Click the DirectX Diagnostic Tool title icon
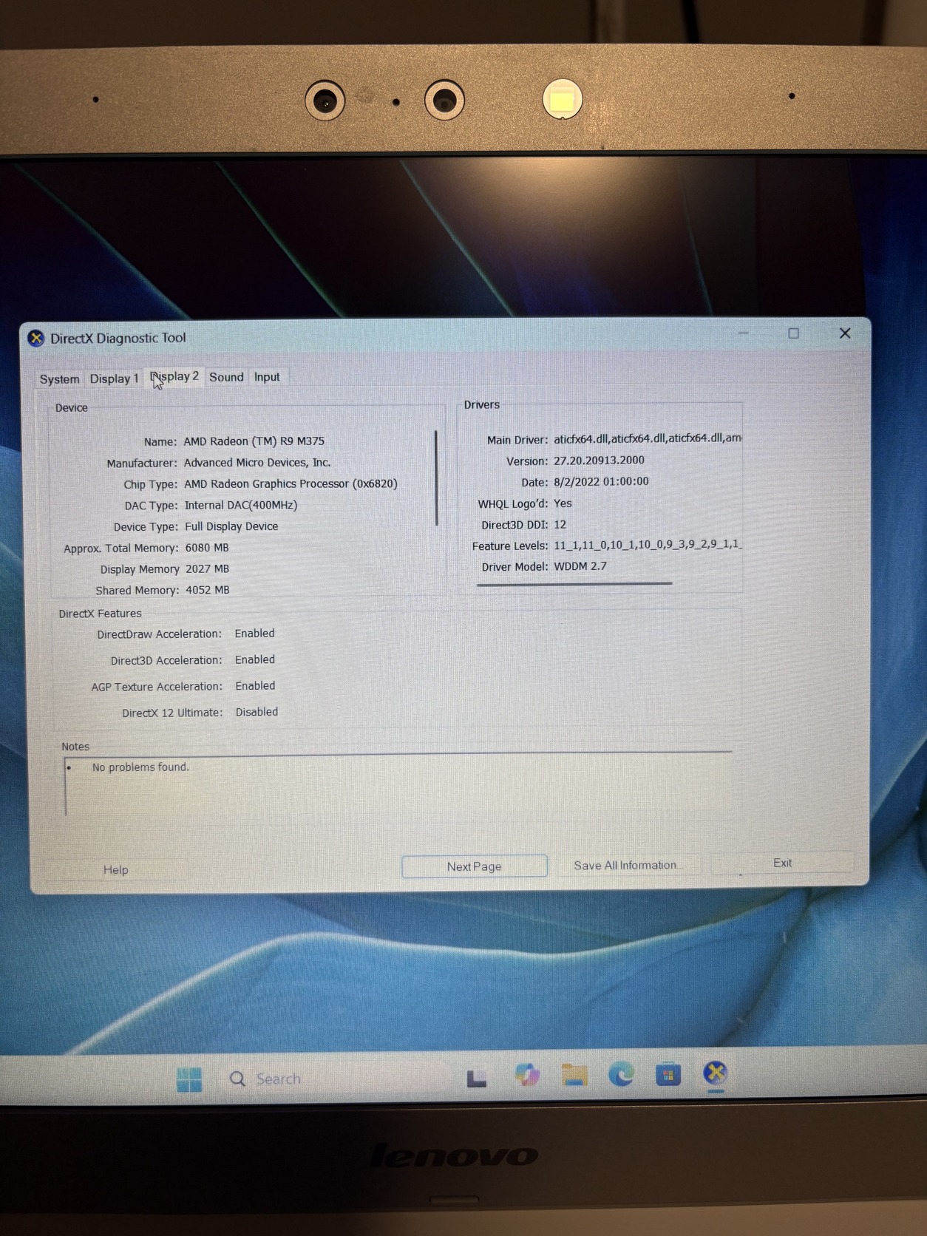This screenshot has height=1236, width=927. click(36, 339)
